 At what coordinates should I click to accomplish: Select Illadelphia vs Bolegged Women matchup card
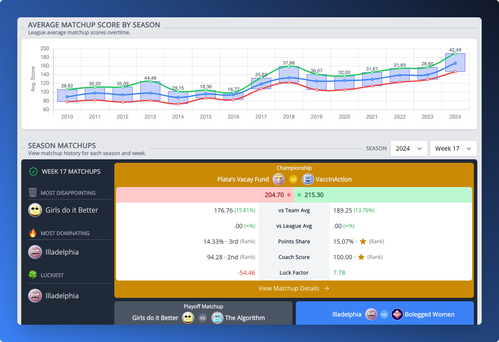[385, 313]
